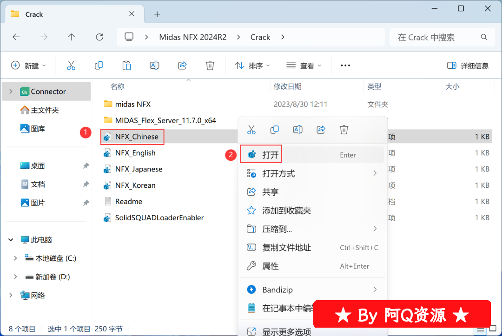This screenshot has height=336, width=502.
Task: Click Share icon in context menu
Action: click(321, 130)
